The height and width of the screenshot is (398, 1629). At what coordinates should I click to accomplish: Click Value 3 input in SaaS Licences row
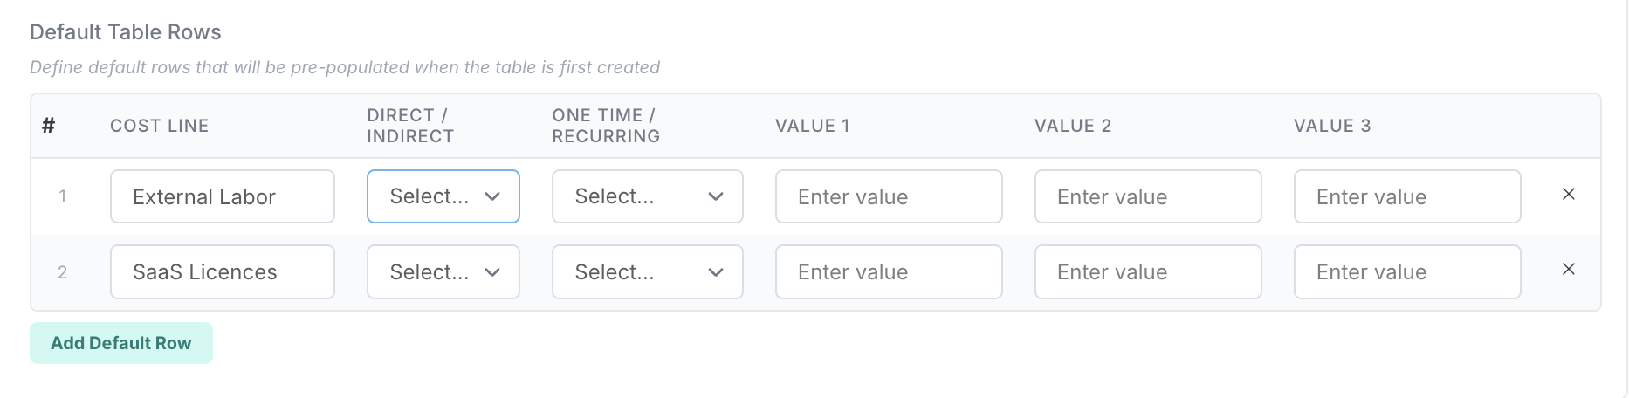[x=1406, y=272]
